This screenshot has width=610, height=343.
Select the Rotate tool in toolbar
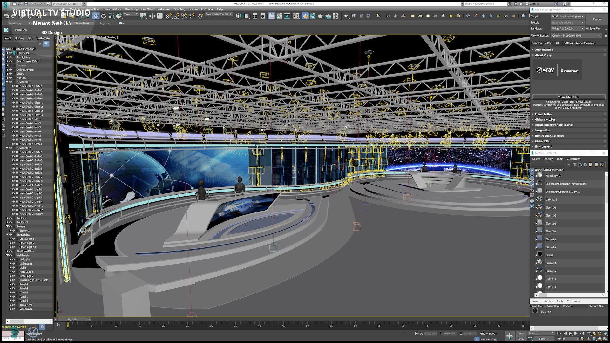(x=103, y=16)
